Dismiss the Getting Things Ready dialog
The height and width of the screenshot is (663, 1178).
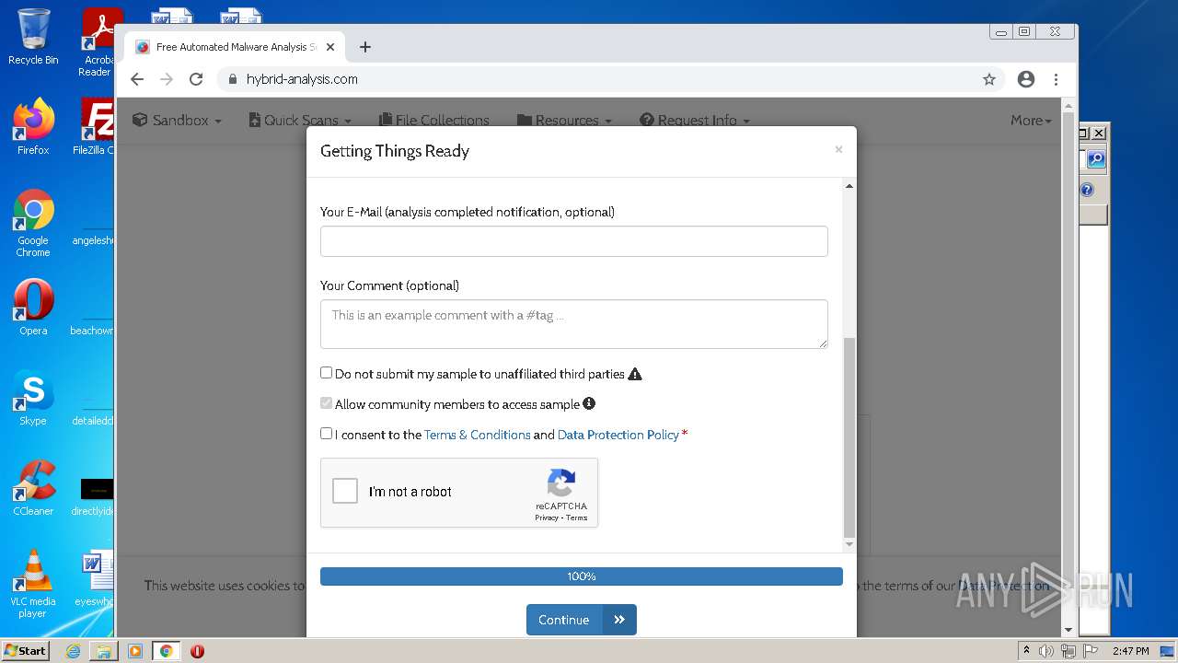click(838, 149)
